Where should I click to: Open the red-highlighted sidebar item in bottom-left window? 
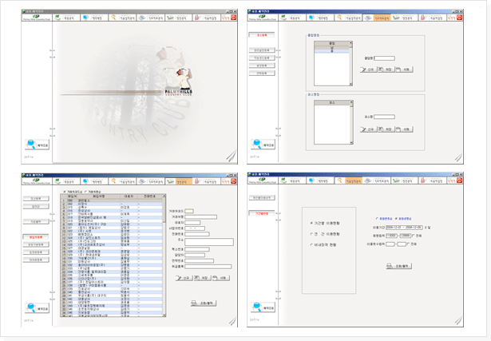(x=34, y=237)
